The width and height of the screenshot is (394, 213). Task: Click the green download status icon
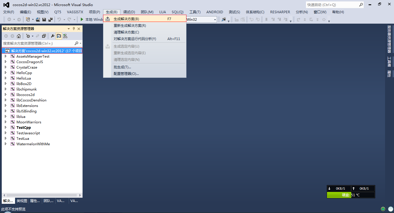(383, 209)
